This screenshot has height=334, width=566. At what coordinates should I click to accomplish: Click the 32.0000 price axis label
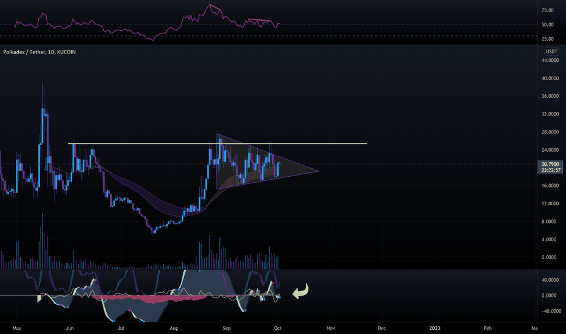[x=550, y=114]
